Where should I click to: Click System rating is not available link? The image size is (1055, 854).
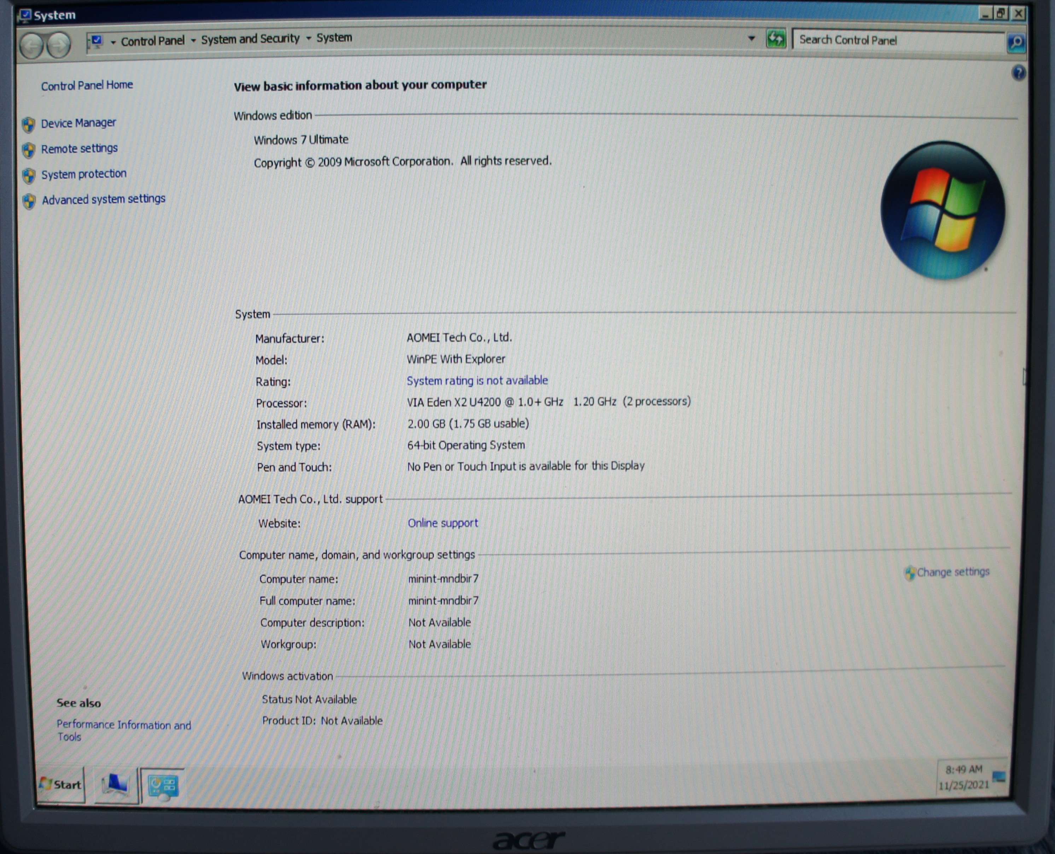pyautogui.click(x=477, y=380)
